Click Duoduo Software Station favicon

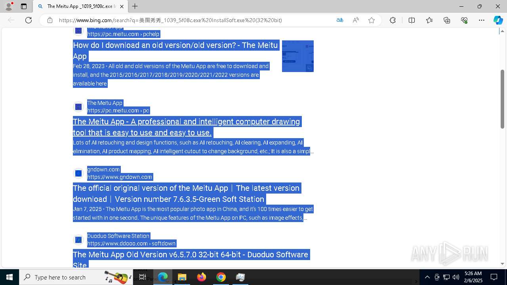tap(78, 240)
